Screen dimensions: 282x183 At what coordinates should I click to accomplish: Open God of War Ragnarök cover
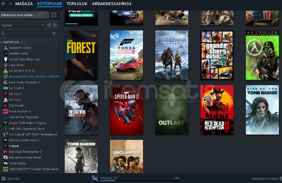172,55
